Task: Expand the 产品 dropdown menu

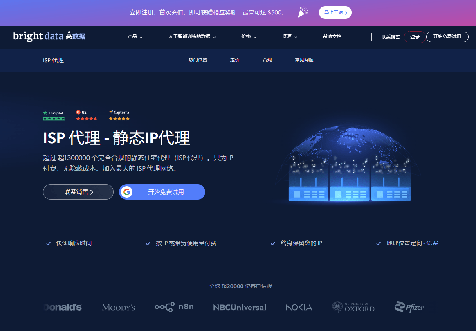Action: click(x=135, y=36)
